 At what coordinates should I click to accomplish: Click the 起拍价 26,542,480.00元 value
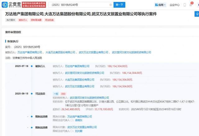(71, 109)
